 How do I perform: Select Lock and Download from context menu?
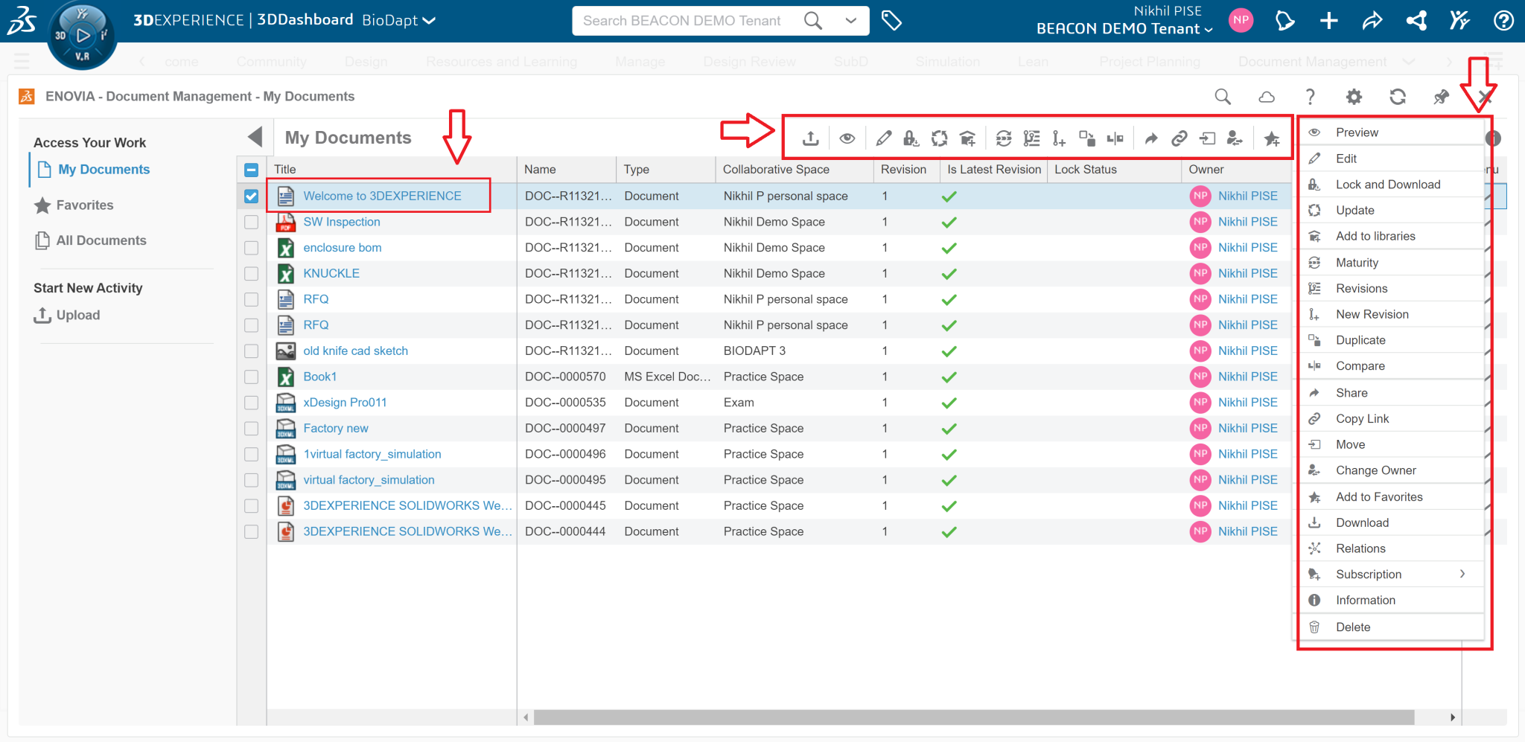[1388, 185]
